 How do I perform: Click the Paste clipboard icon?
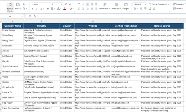(18, 4)
